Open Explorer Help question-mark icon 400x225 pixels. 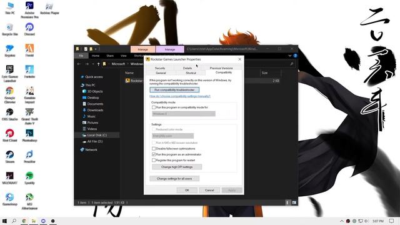[295, 56]
